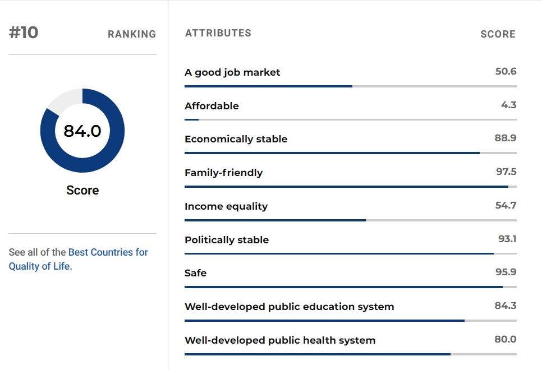Select the A good job market attribute
The height and width of the screenshot is (370, 542).
tap(232, 72)
